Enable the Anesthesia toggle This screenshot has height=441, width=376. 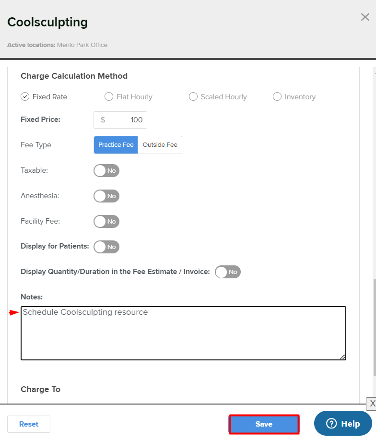106,196
